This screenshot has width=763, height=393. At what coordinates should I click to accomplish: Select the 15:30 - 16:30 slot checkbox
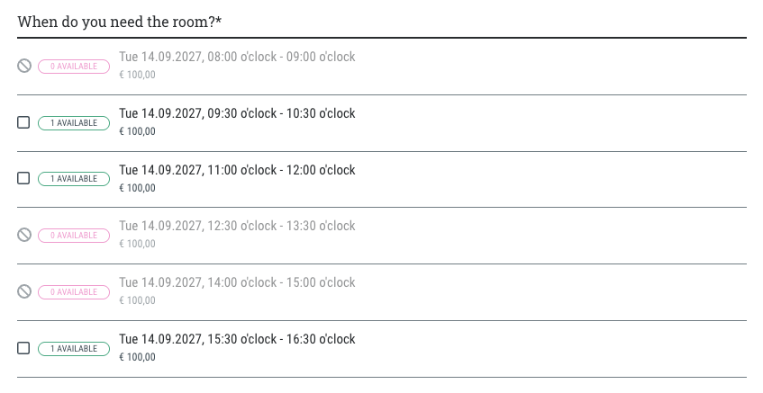(24, 348)
